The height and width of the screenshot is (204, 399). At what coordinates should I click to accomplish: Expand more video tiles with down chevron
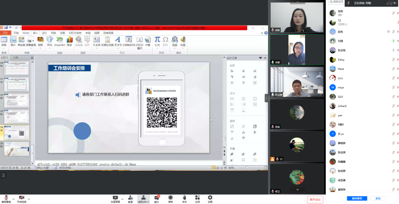pos(297,190)
